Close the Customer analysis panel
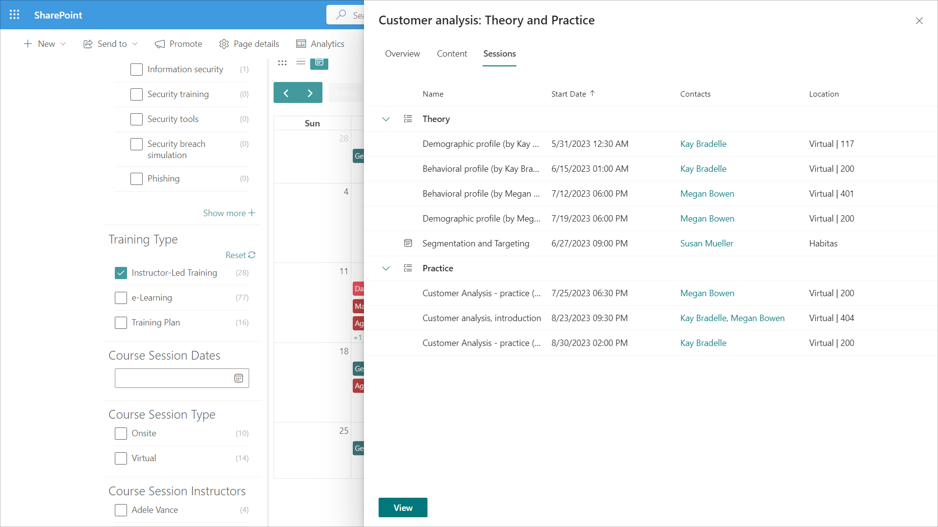Screen dimensions: 938x527 point(919,20)
